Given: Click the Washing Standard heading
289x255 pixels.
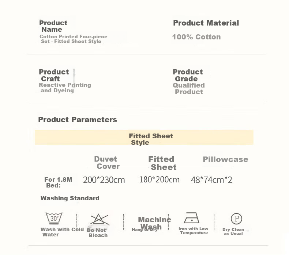Looking at the screenshot, I should click(x=70, y=198).
